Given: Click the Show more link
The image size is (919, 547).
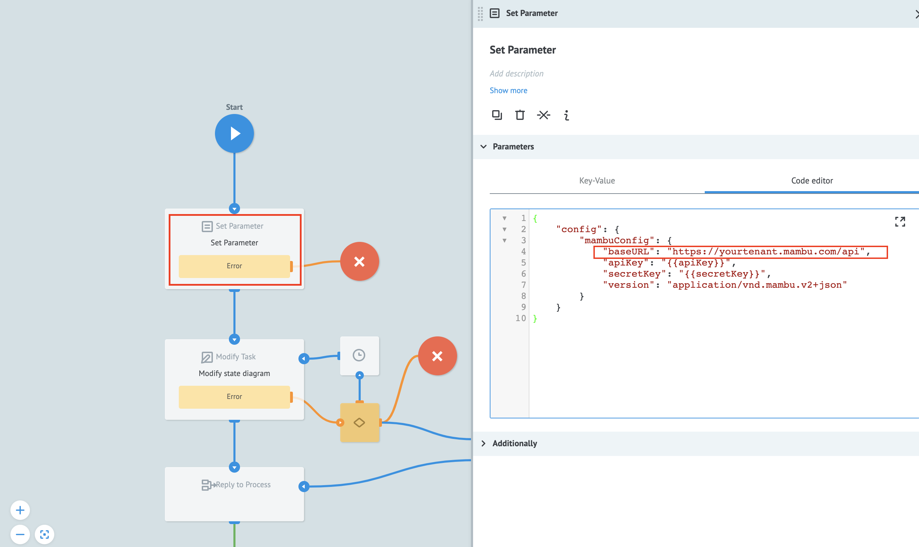Looking at the screenshot, I should coord(508,90).
